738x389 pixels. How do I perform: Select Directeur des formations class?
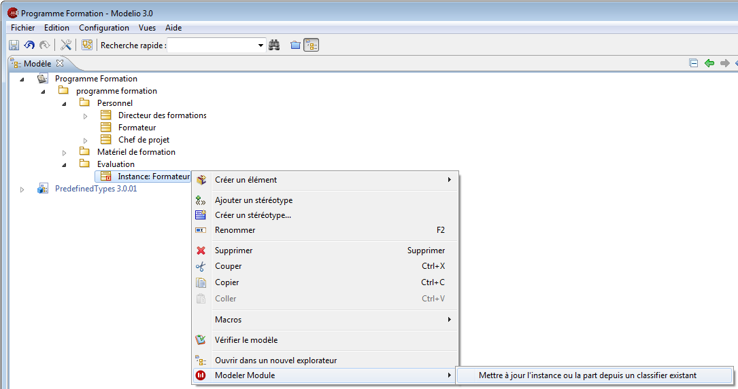(163, 115)
